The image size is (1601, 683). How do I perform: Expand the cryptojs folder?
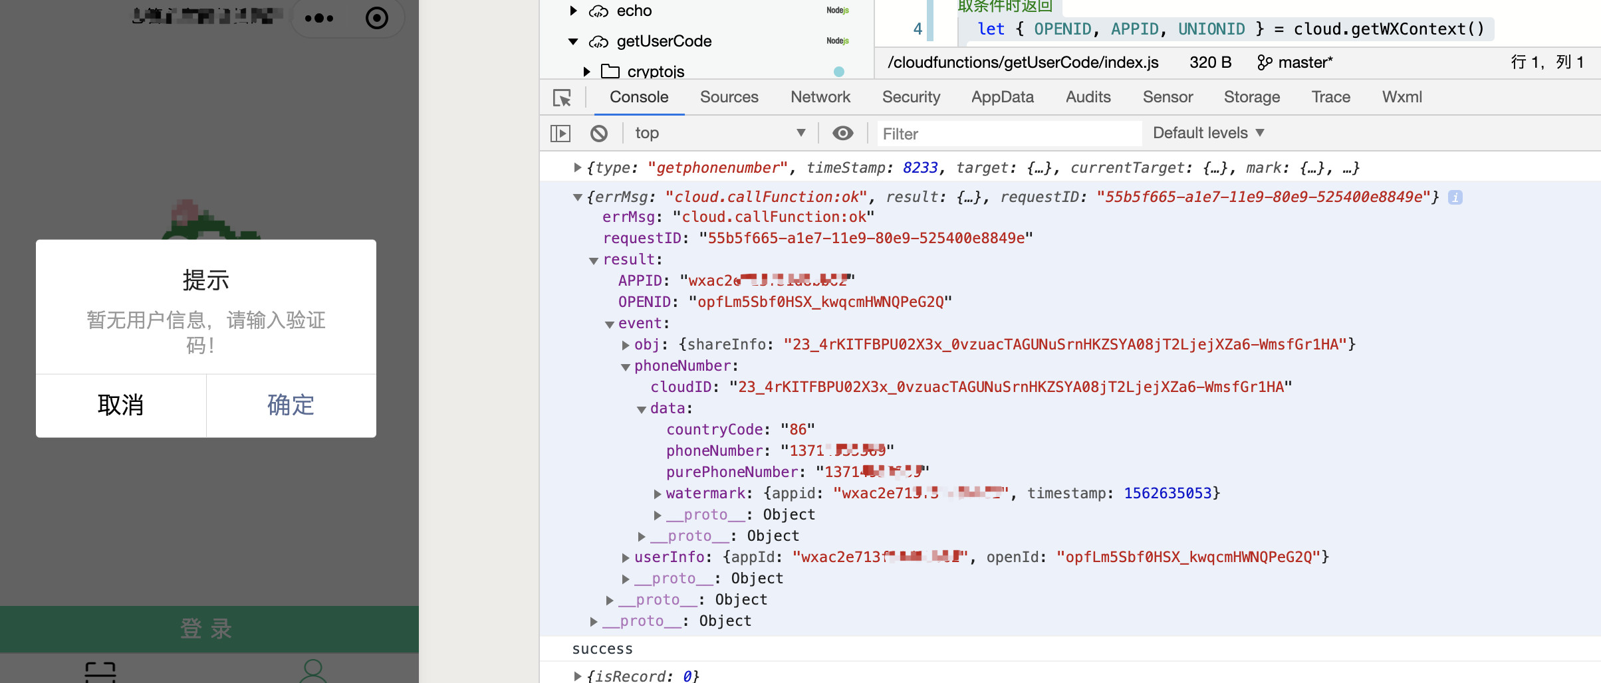click(586, 72)
